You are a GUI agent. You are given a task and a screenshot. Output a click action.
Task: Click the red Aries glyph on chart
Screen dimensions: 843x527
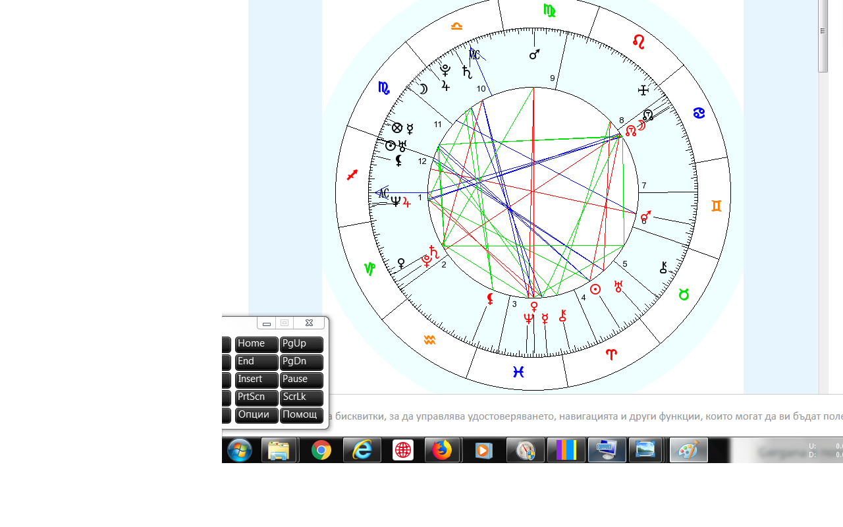click(x=611, y=354)
